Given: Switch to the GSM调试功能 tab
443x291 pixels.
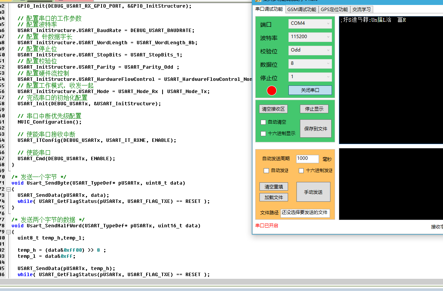Looking at the screenshot, I should 301,10.
